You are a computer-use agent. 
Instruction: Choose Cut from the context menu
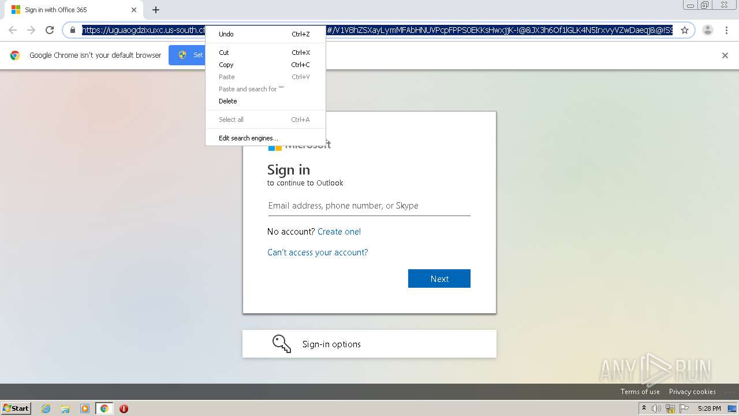(x=266, y=53)
